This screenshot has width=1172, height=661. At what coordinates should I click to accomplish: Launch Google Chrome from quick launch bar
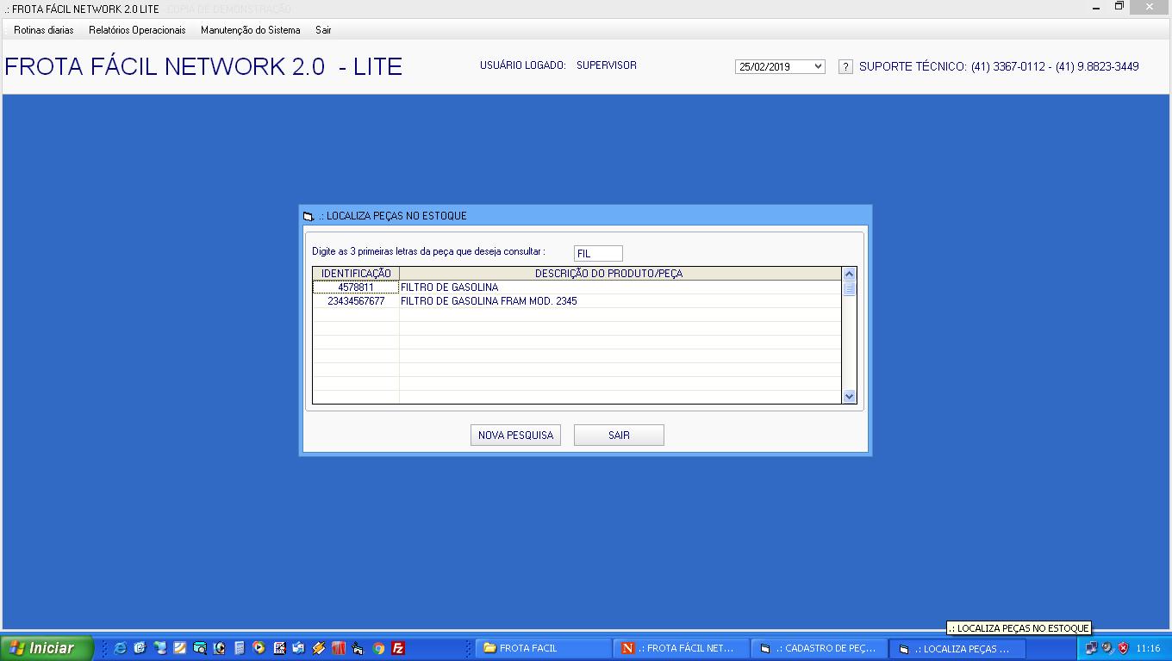(377, 648)
